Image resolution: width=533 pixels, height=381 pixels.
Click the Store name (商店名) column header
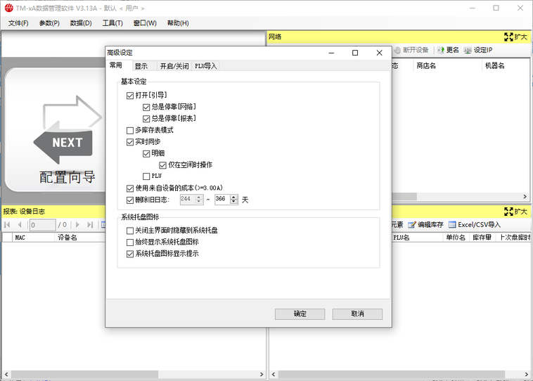(x=447, y=66)
